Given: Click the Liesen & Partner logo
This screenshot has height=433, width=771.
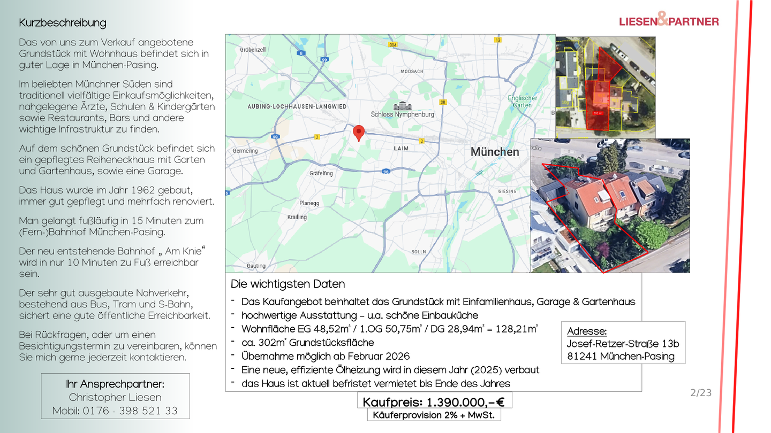Looking at the screenshot, I should tap(669, 21).
